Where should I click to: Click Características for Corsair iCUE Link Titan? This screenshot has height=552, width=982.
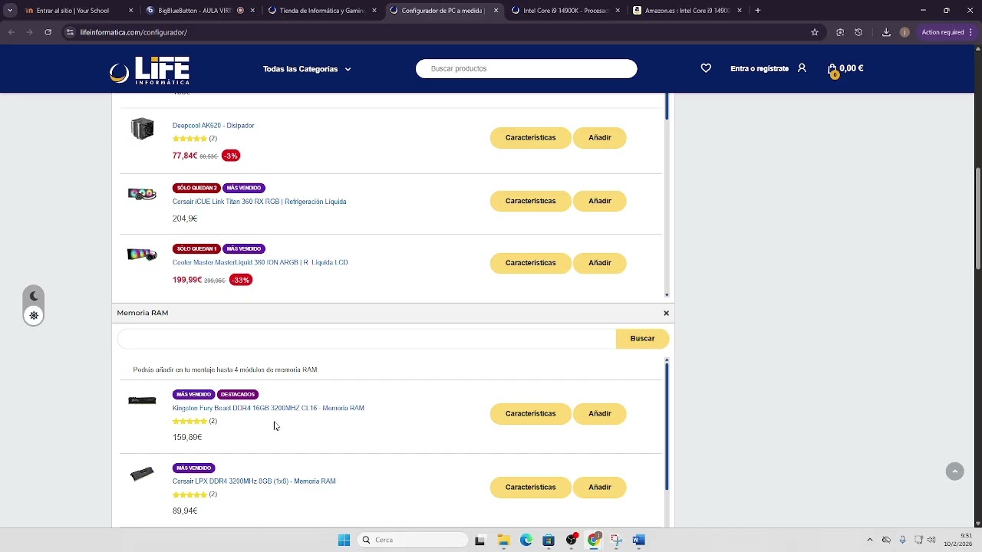(x=530, y=201)
